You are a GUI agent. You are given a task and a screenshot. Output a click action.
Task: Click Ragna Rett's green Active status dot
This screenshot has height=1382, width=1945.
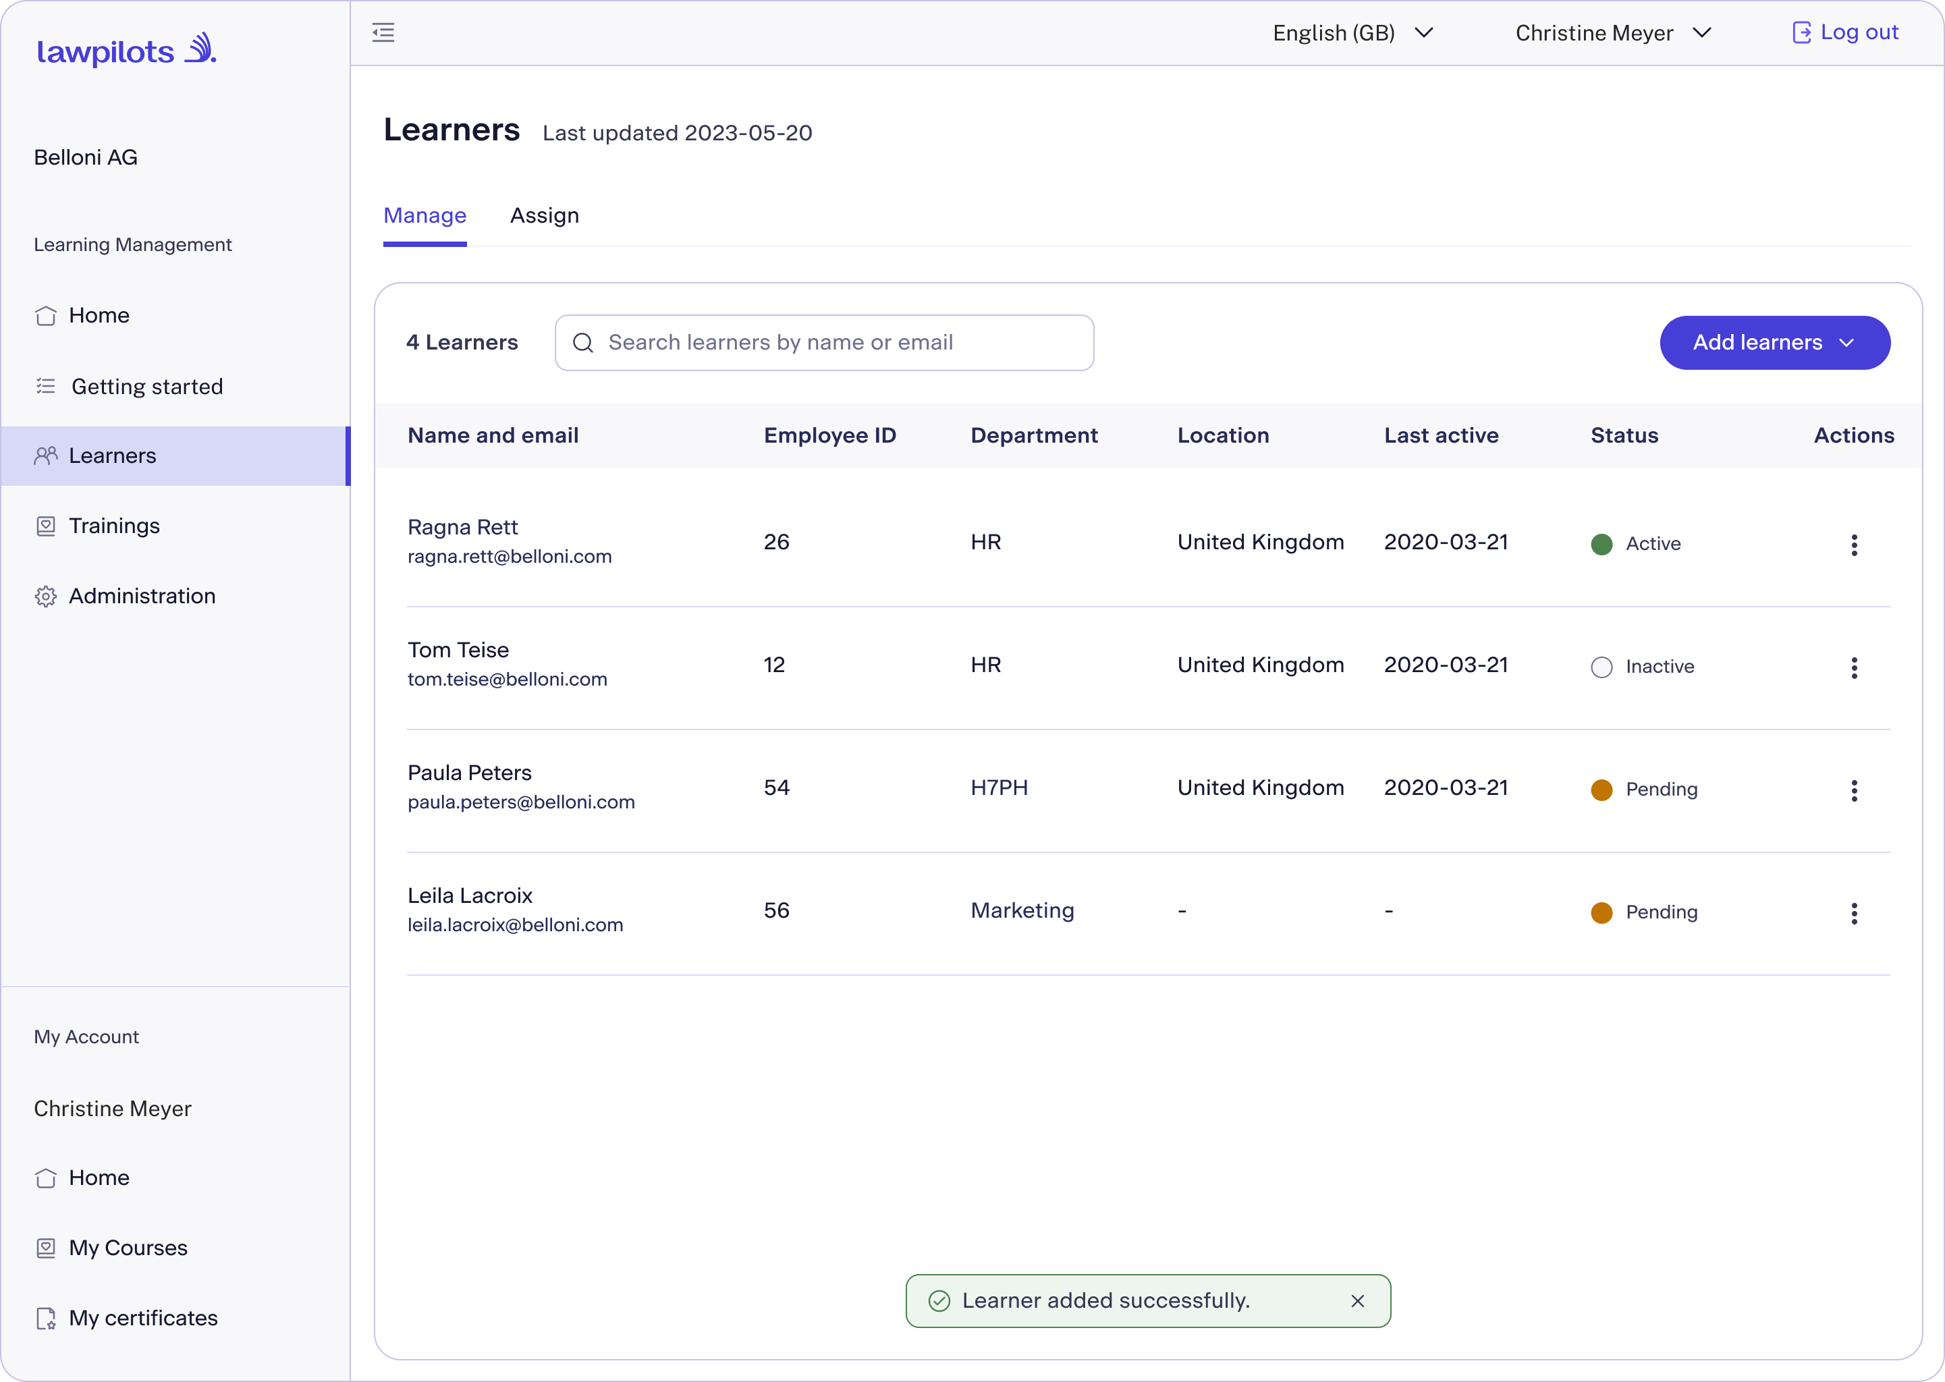(x=1602, y=545)
